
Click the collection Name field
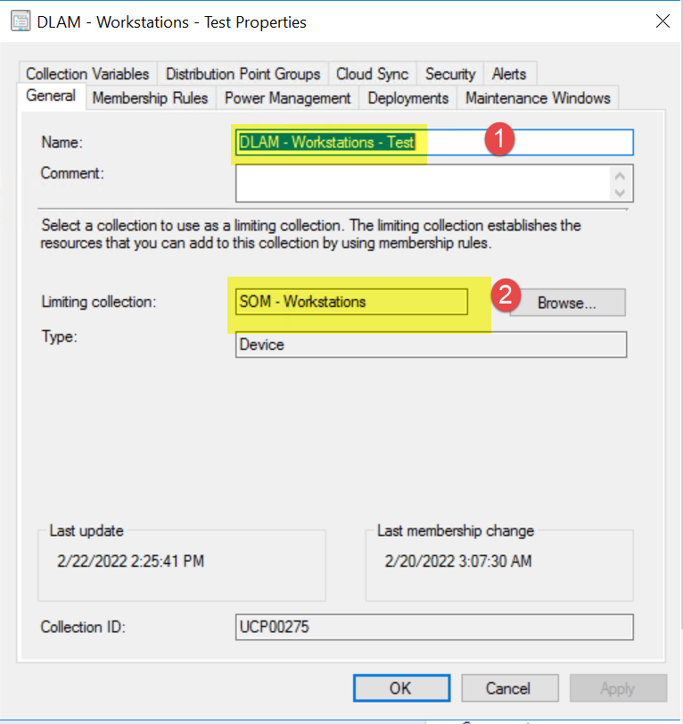point(434,142)
